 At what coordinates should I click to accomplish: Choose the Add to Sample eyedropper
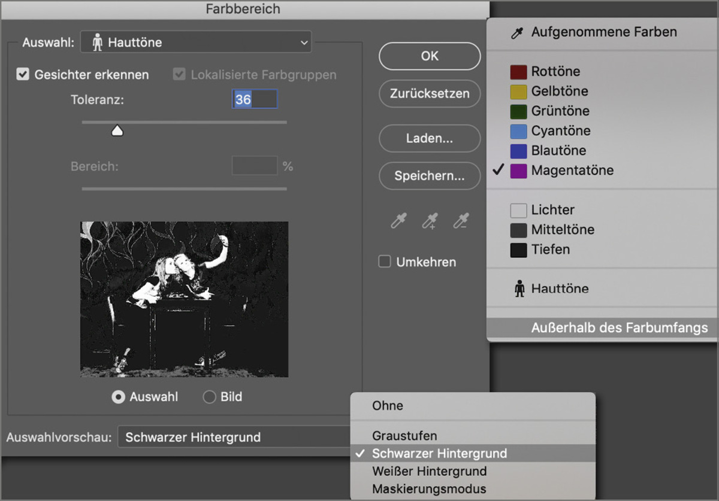point(429,221)
